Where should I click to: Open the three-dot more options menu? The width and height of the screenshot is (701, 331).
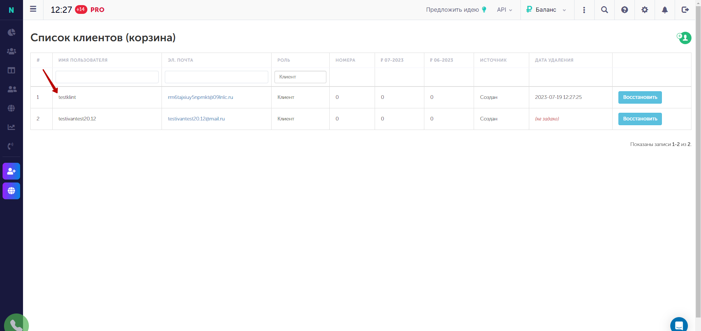pyautogui.click(x=584, y=10)
